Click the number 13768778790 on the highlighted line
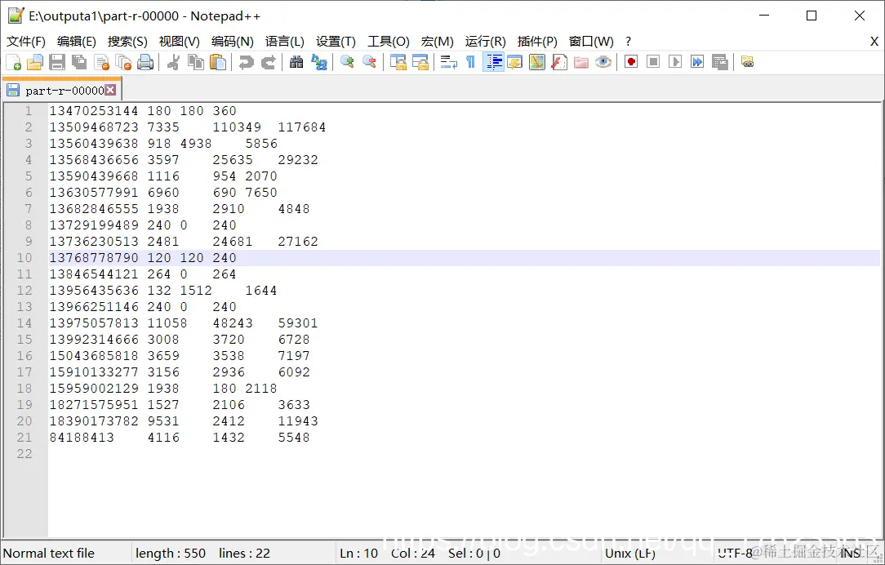Screen dimensions: 885x565 click(94, 257)
